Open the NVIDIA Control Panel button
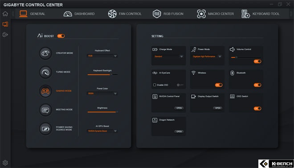 tap(179, 108)
